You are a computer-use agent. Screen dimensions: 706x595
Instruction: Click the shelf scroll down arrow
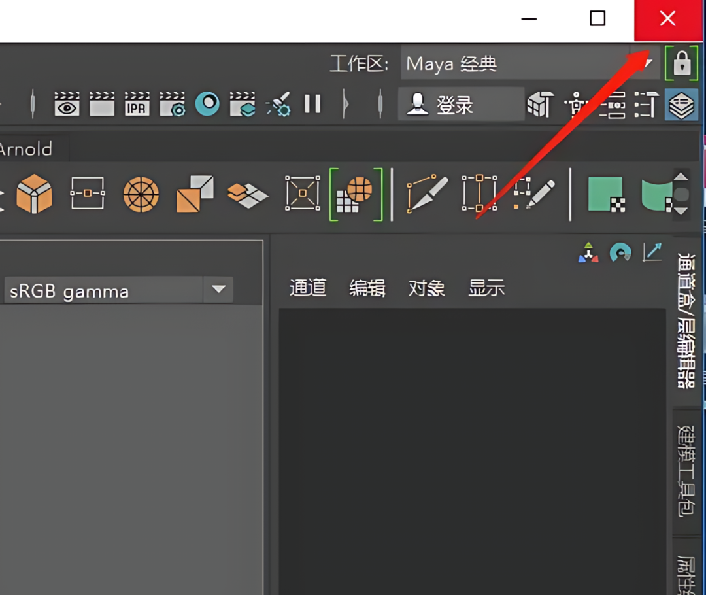pos(681,211)
